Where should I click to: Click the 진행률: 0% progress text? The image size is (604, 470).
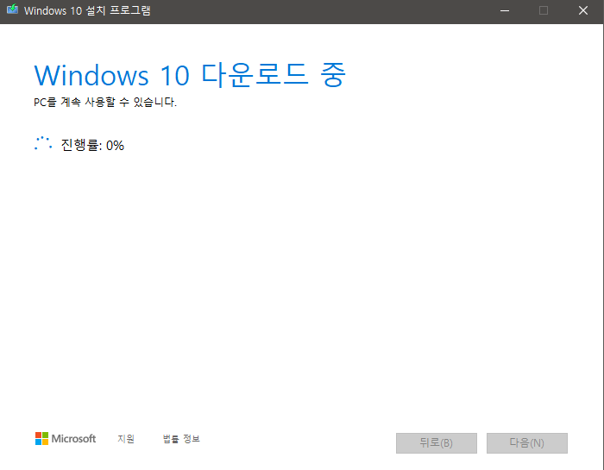(x=92, y=145)
